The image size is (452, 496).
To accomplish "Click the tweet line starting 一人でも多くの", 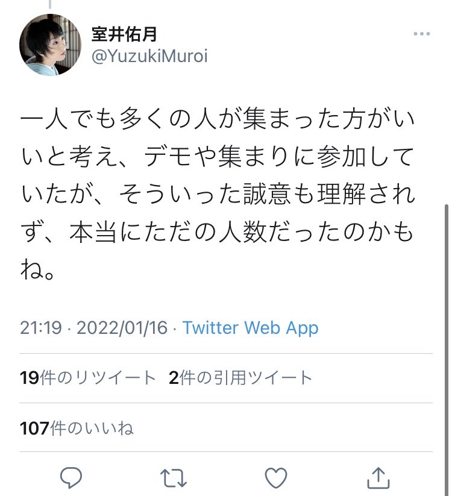I will [218, 119].
